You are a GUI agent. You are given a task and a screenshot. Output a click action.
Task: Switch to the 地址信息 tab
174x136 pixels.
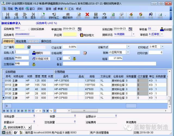coord(21,41)
